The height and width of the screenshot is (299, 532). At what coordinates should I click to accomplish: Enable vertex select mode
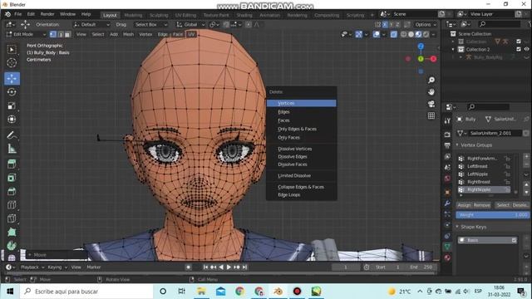[x=53, y=34]
